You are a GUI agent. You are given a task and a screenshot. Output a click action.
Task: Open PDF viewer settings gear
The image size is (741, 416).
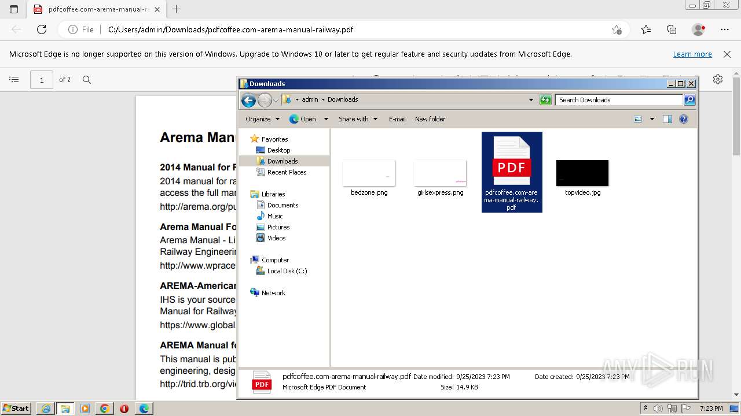pyautogui.click(x=718, y=80)
